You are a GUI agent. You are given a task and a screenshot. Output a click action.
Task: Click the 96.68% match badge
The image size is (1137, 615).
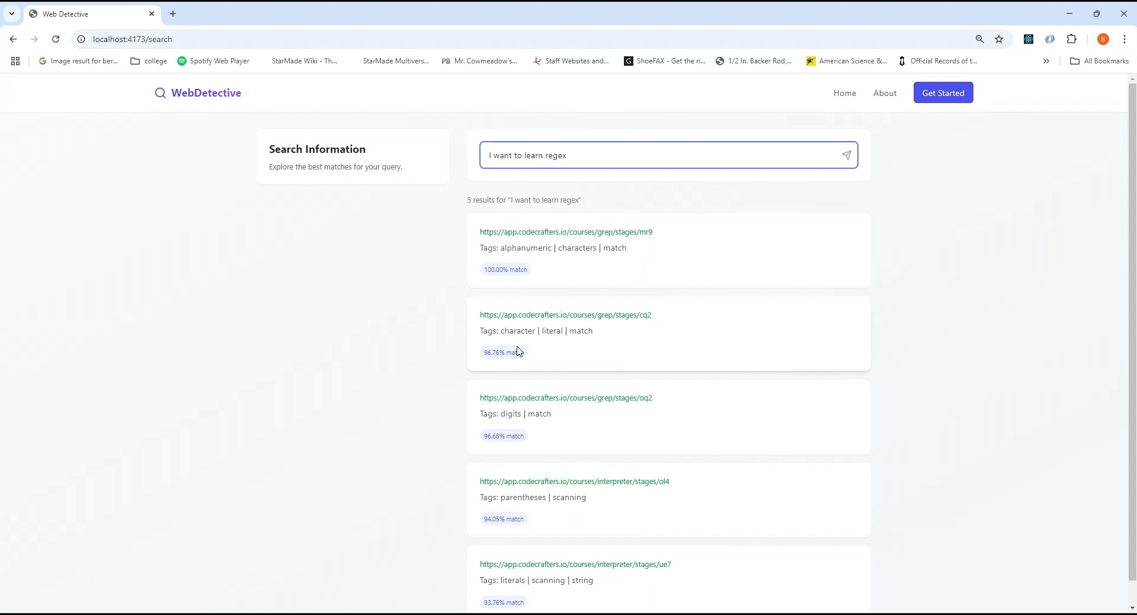pyautogui.click(x=504, y=436)
